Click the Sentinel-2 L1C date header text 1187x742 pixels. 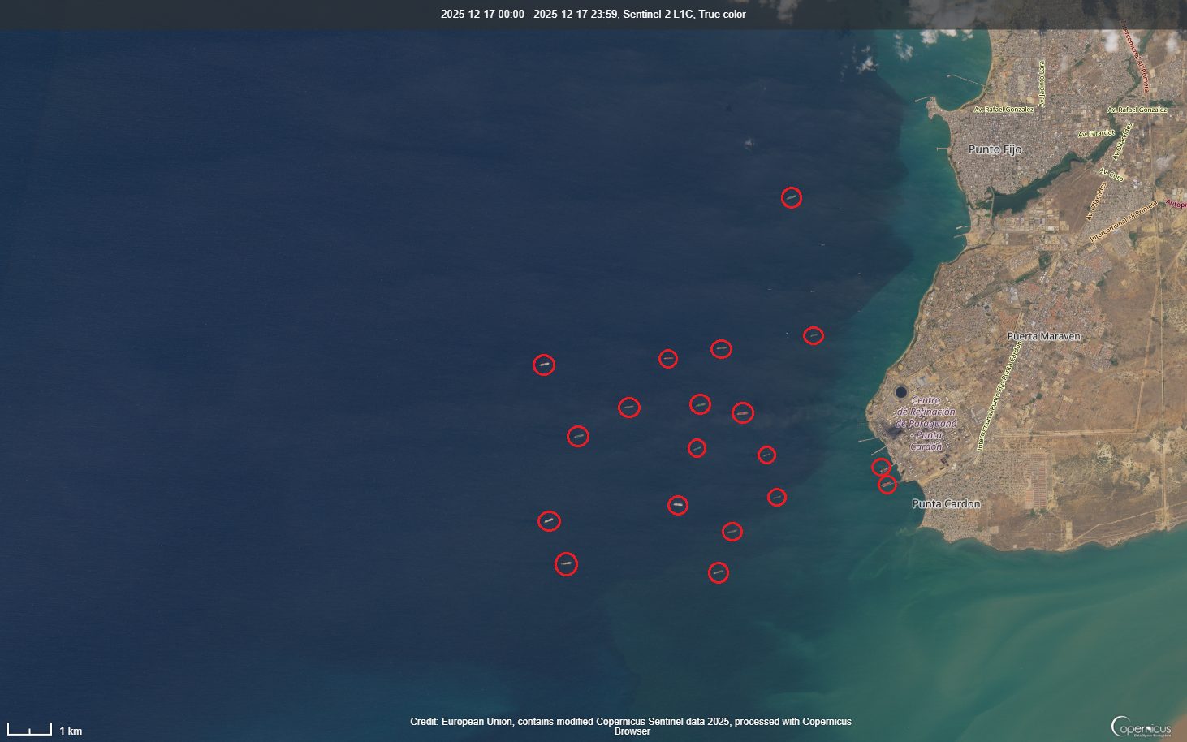(x=593, y=15)
